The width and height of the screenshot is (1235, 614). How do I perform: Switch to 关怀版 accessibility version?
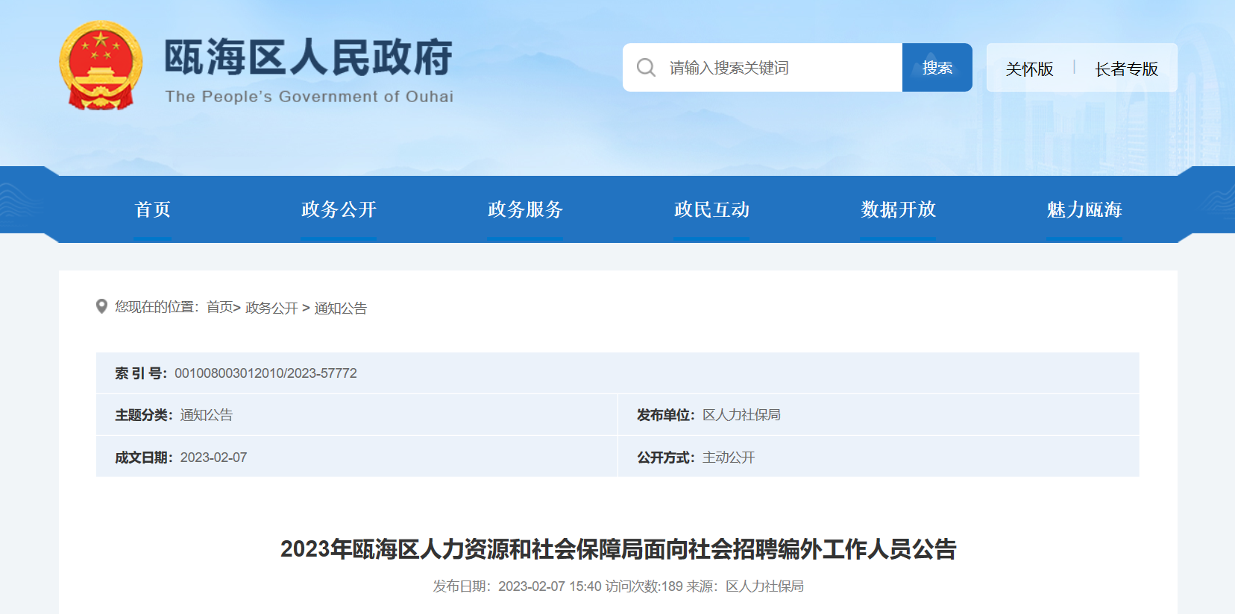pos(1029,69)
